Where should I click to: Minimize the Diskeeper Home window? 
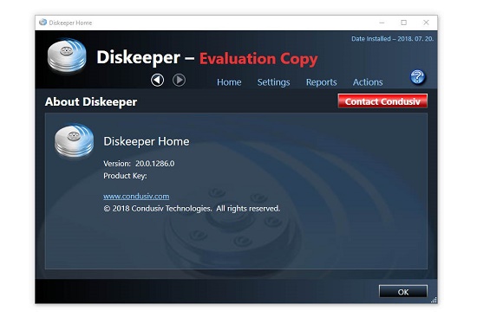tap(382, 23)
